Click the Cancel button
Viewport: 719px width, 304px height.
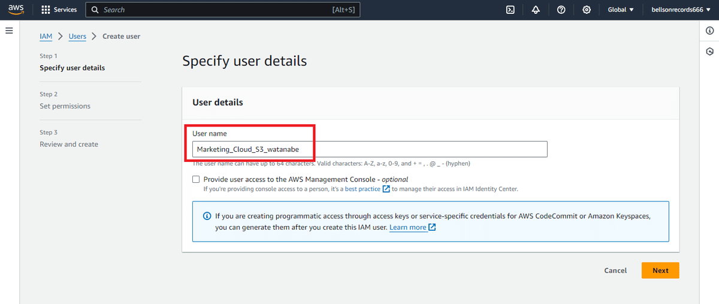point(615,270)
